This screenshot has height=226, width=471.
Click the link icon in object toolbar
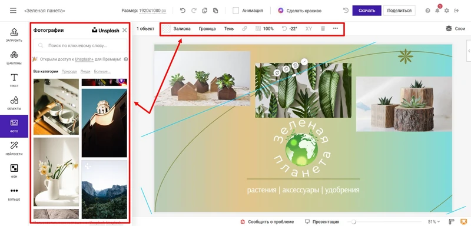click(244, 29)
